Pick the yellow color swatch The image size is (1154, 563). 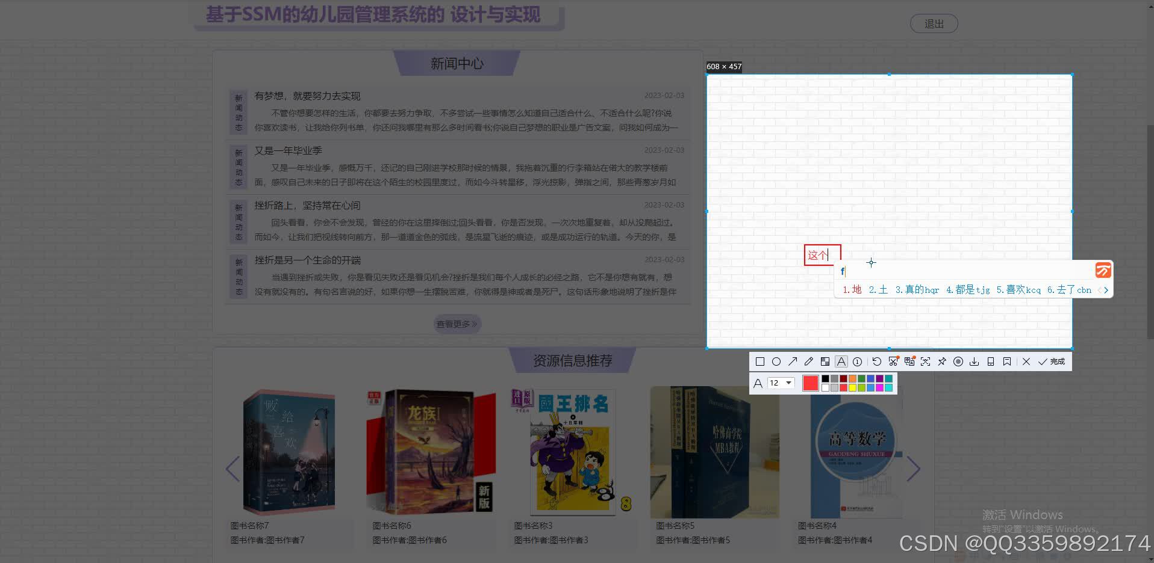click(x=852, y=387)
